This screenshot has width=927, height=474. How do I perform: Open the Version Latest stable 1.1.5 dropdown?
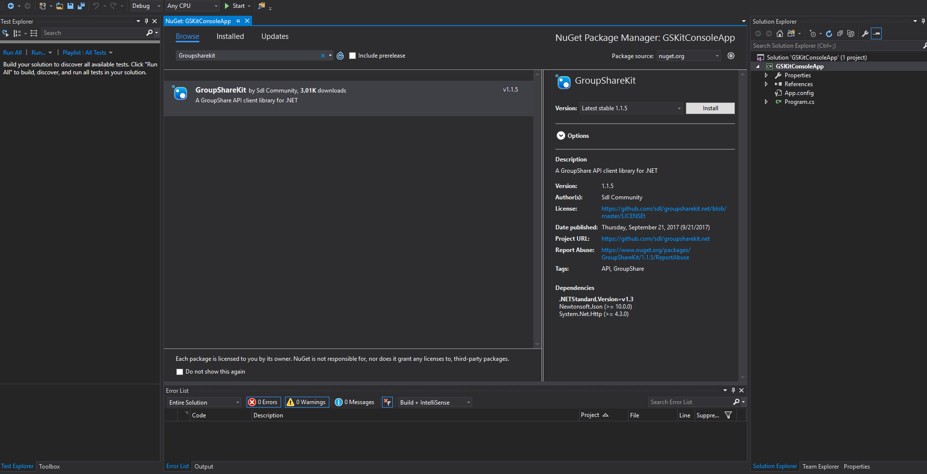[x=631, y=108]
